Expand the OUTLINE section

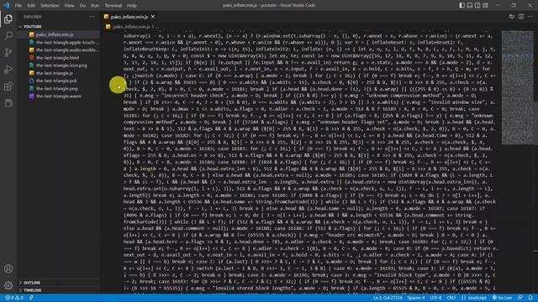32,283
